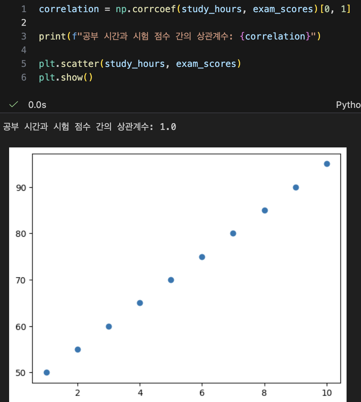Click 'plt.show()' on line 6
Screen dimensions: 361x402
66,78
